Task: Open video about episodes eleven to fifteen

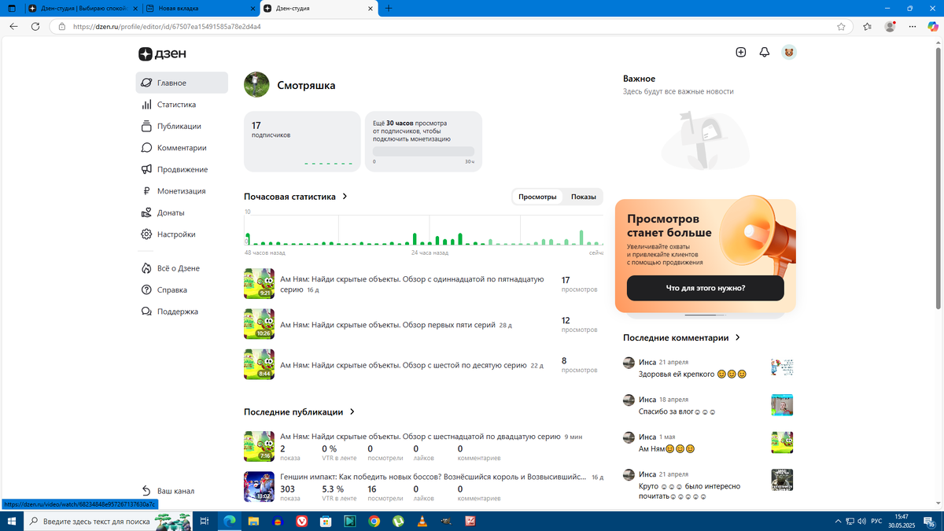Action: pyautogui.click(x=412, y=285)
